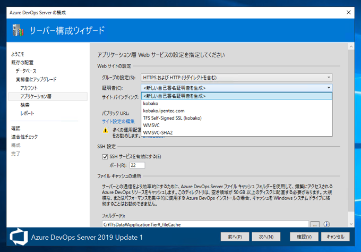Choose kobako.ipentec.com certificate option
Image resolution: width=361 pixels, height=252 pixels.
click(237, 111)
